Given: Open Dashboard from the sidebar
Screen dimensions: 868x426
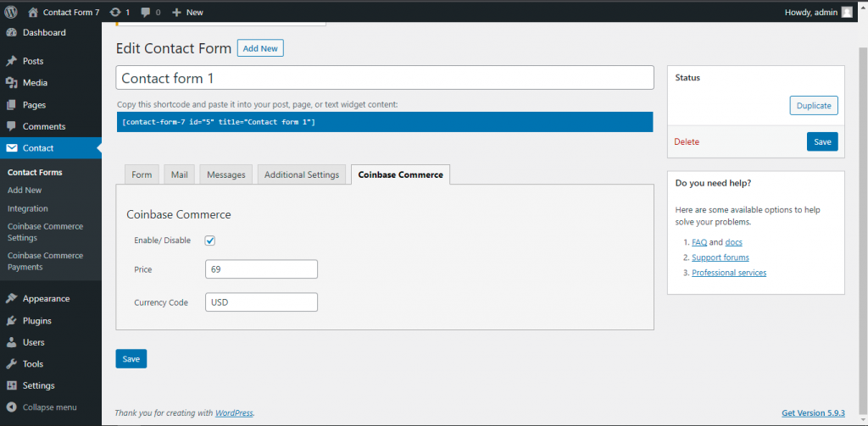Looking at the screenshot, I should (x=43, y=32).
